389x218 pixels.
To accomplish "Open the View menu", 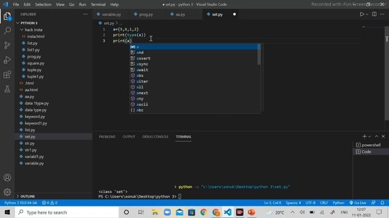I will click(60, 4).
